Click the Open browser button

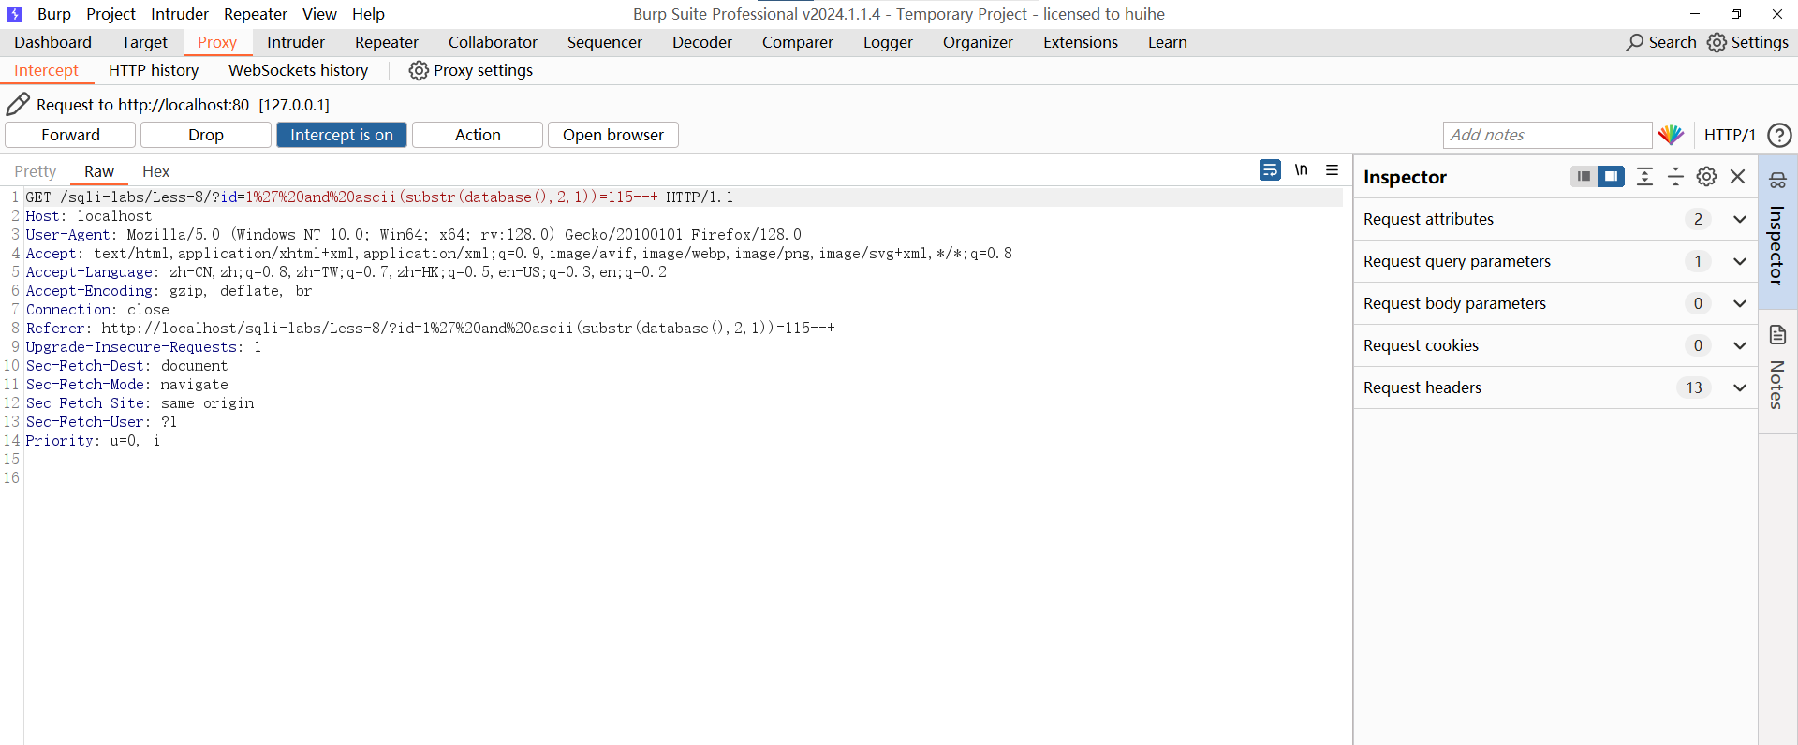click(x=613, y=135)
